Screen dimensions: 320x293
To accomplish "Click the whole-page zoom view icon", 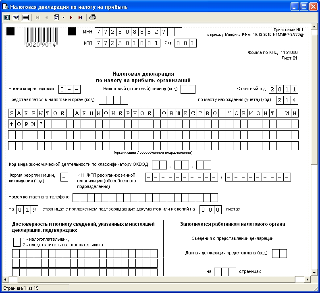I will click(x=6, y=18).
